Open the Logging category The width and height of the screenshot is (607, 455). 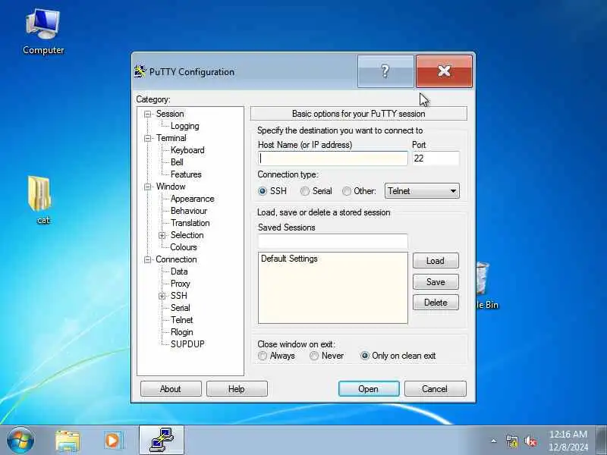click(x=184, y=126)
